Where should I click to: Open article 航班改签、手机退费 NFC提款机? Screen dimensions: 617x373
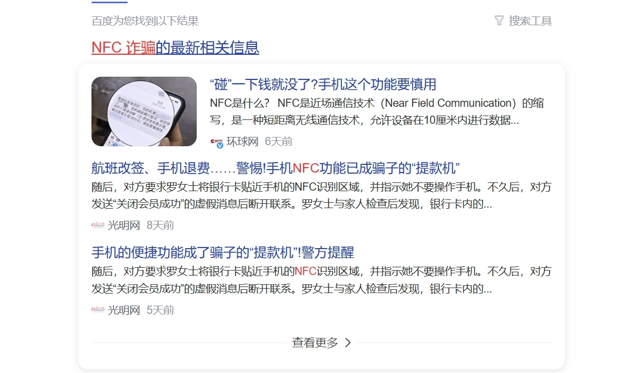276,168
